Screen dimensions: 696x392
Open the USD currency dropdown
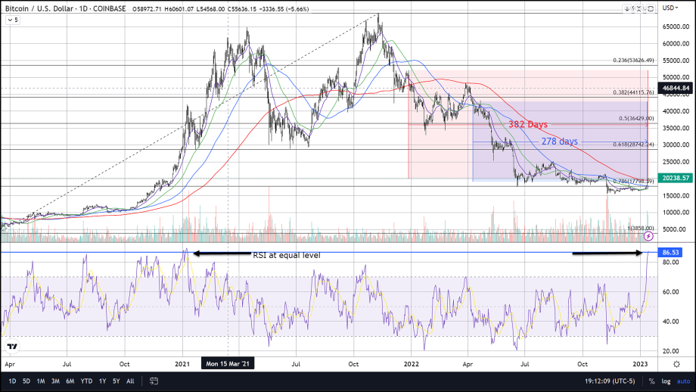coord(670,8)
